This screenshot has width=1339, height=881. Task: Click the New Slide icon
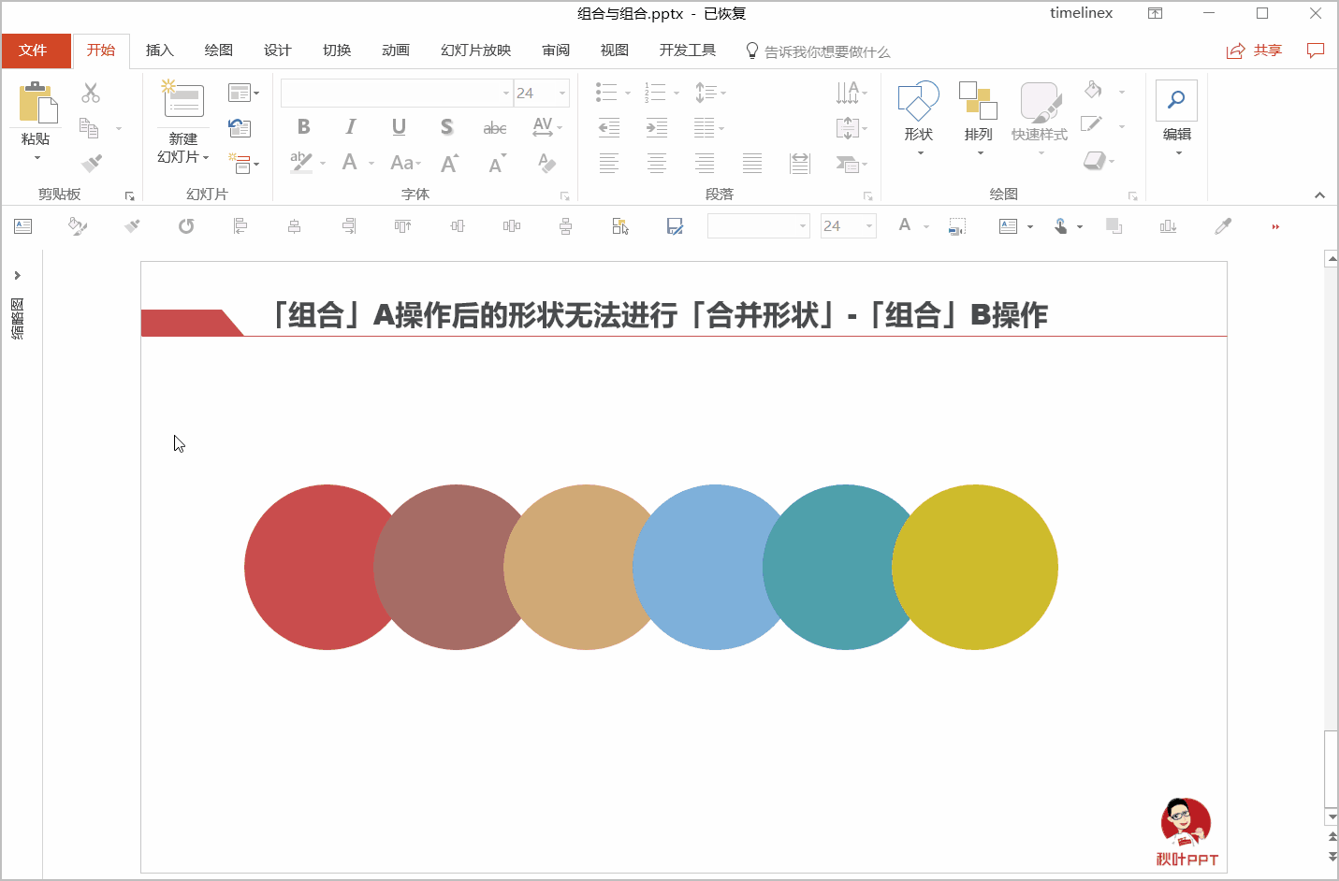click(x=182, y=100)
